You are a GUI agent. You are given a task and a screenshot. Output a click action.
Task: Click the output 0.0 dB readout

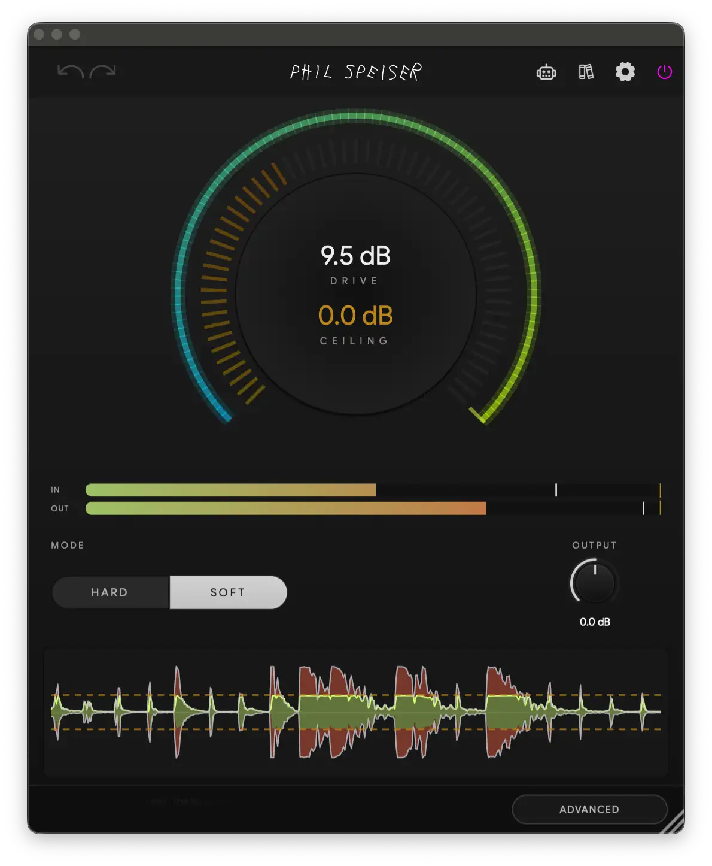click(x=595, y=622)
